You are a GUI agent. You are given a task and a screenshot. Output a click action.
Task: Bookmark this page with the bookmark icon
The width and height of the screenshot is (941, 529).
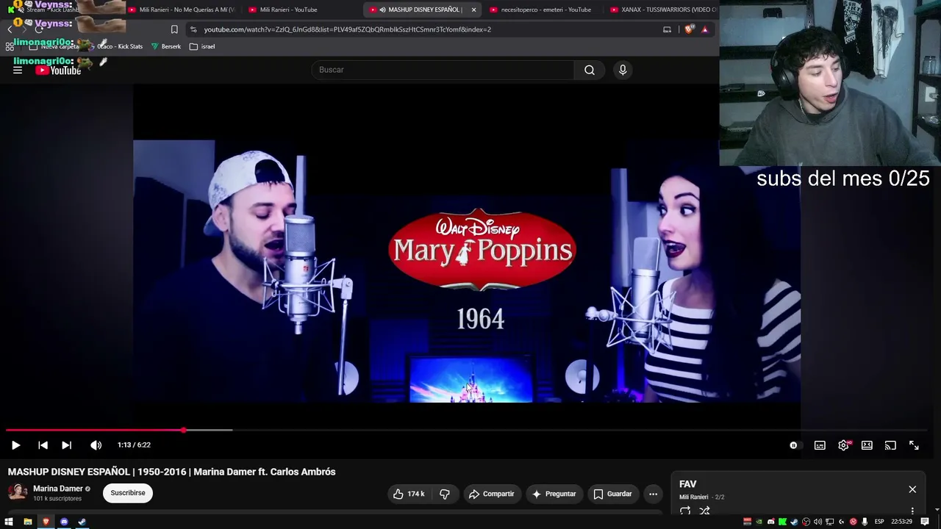point(174,29)
